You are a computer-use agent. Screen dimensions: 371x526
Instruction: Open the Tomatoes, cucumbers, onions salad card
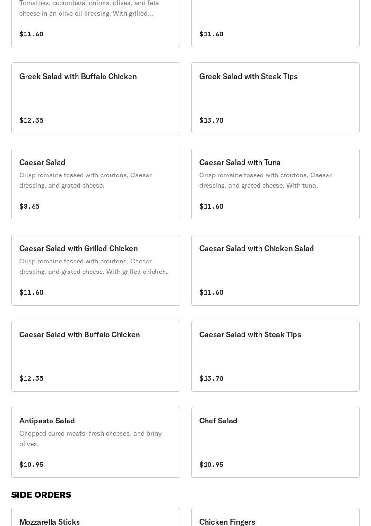[95, 24]
